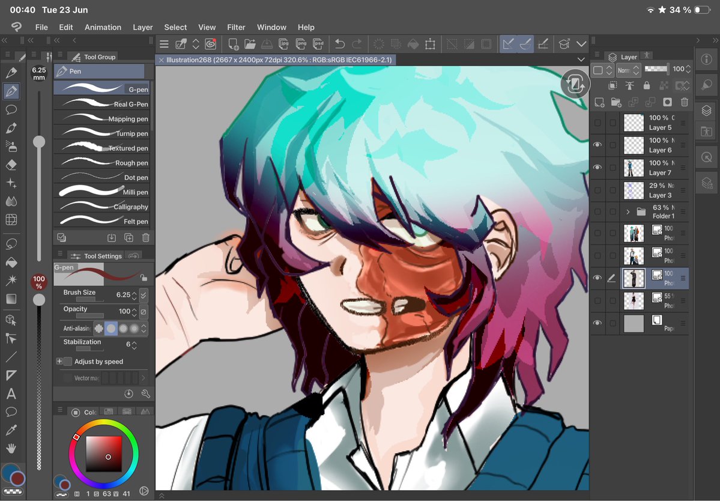Viewport: 720px width, 501px height.
Task: Select the Calligraphy sub tool
Action: [x=102, y=207]
